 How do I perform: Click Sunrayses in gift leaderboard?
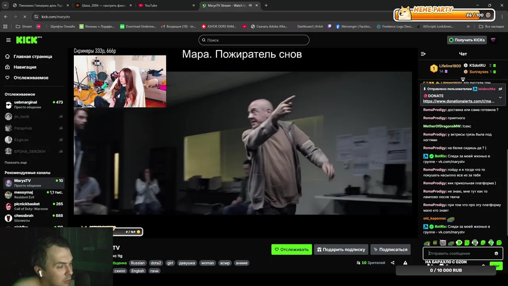tap(479, 72)
